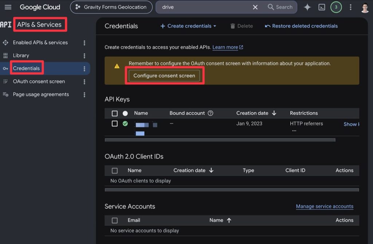
Task: Click the Delete button
Action: pyautogui.click(x=242, y=26)
